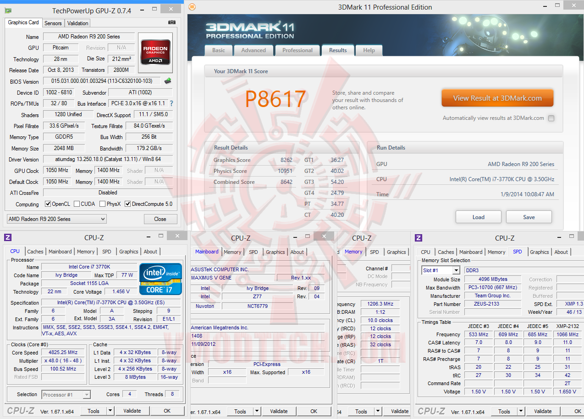Enable the CUDA checkbox in GPU-Z
Image resolution: width=584 pixels, height=419 pixels.
(x=77, y=204)
